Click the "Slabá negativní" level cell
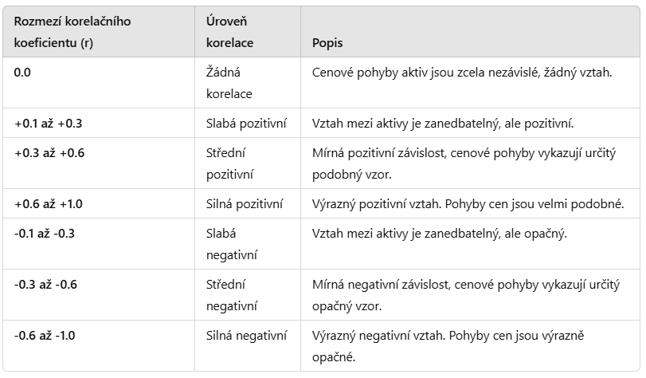The image size is (646, 378). [x=230, y=243]
